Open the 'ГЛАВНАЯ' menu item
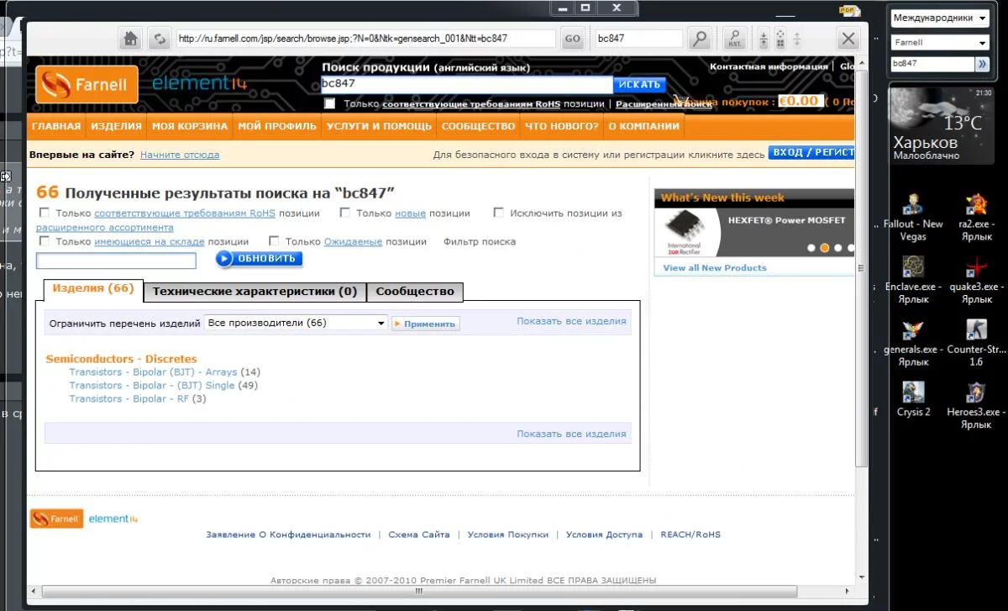1008x611 pixels. coord(56,126)
